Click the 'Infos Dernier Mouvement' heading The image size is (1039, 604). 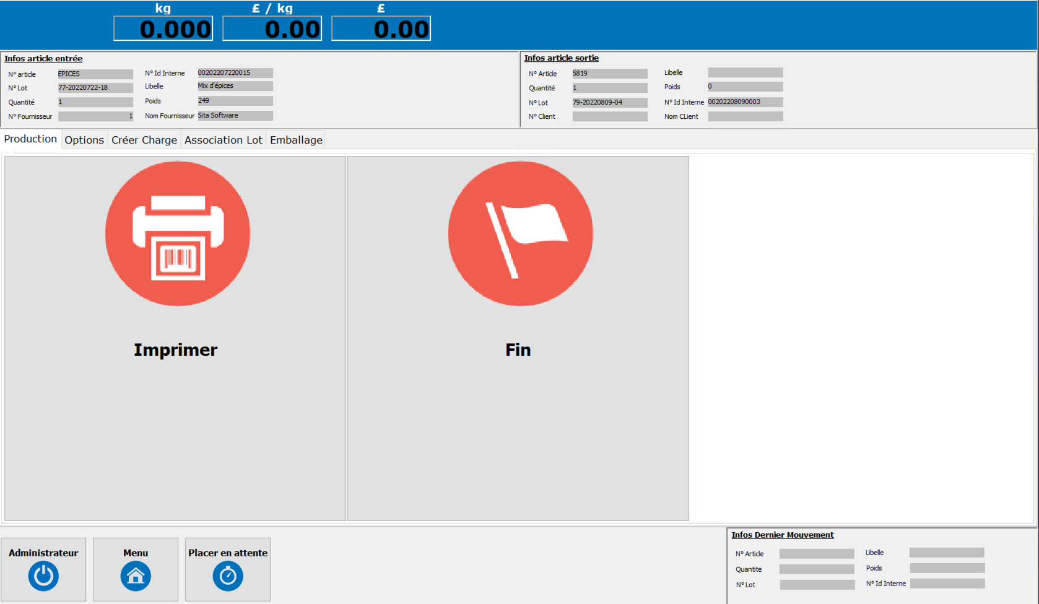pos(783,535)
